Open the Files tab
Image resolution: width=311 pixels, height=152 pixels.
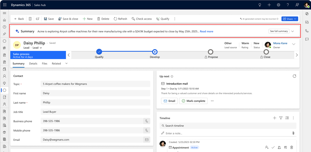(x=44, y=64)
